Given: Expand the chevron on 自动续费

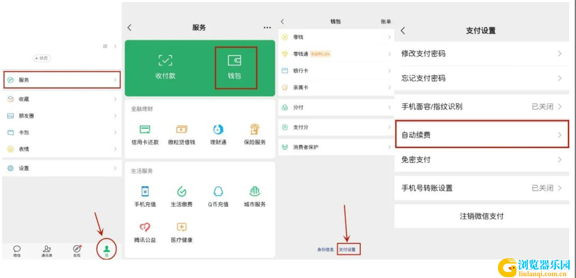Looking at the screenshot, I should (560, 135).
